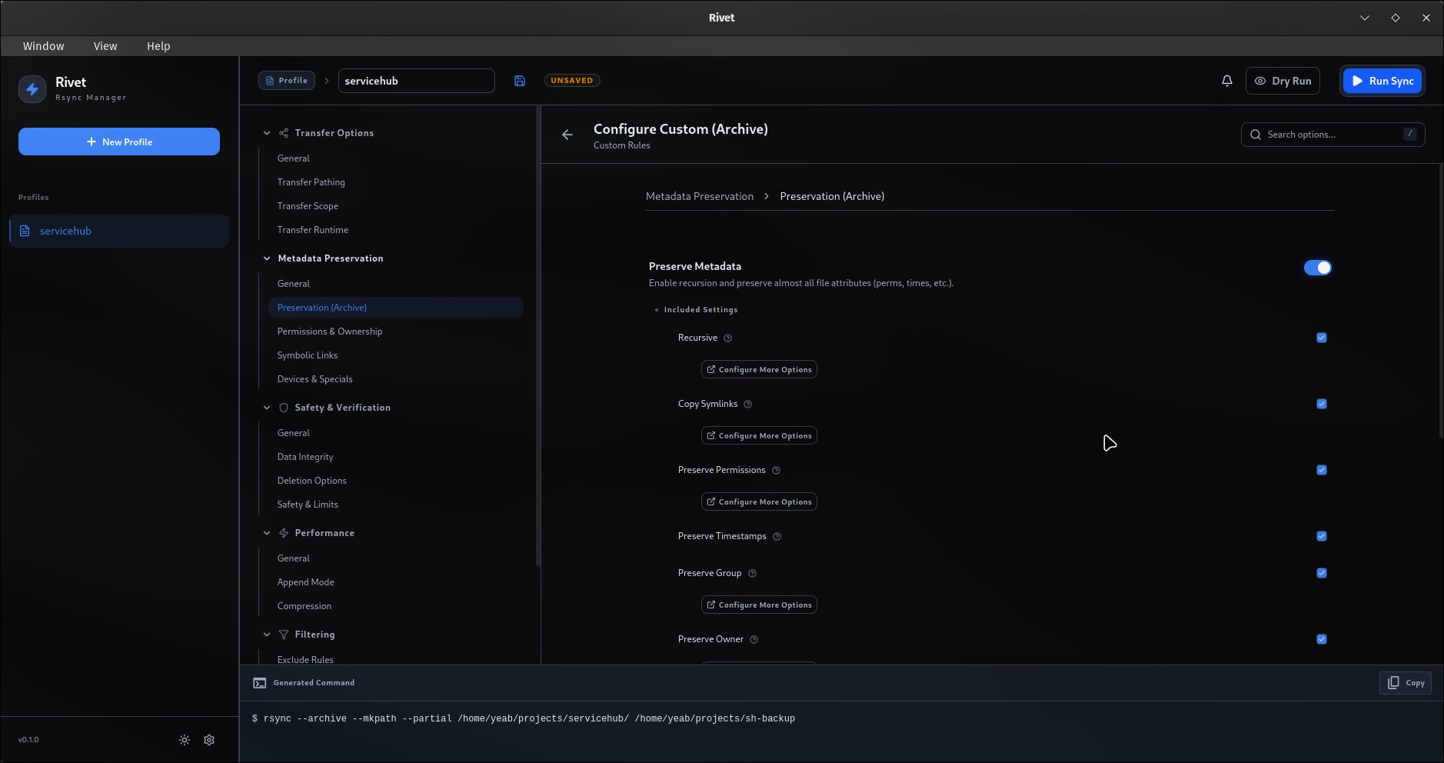
Task: Select the servicehub profile in Profiles list
Action: click(119, 231)
